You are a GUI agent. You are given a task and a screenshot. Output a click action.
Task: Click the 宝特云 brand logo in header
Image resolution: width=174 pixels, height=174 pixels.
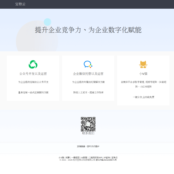click(20, 4)
